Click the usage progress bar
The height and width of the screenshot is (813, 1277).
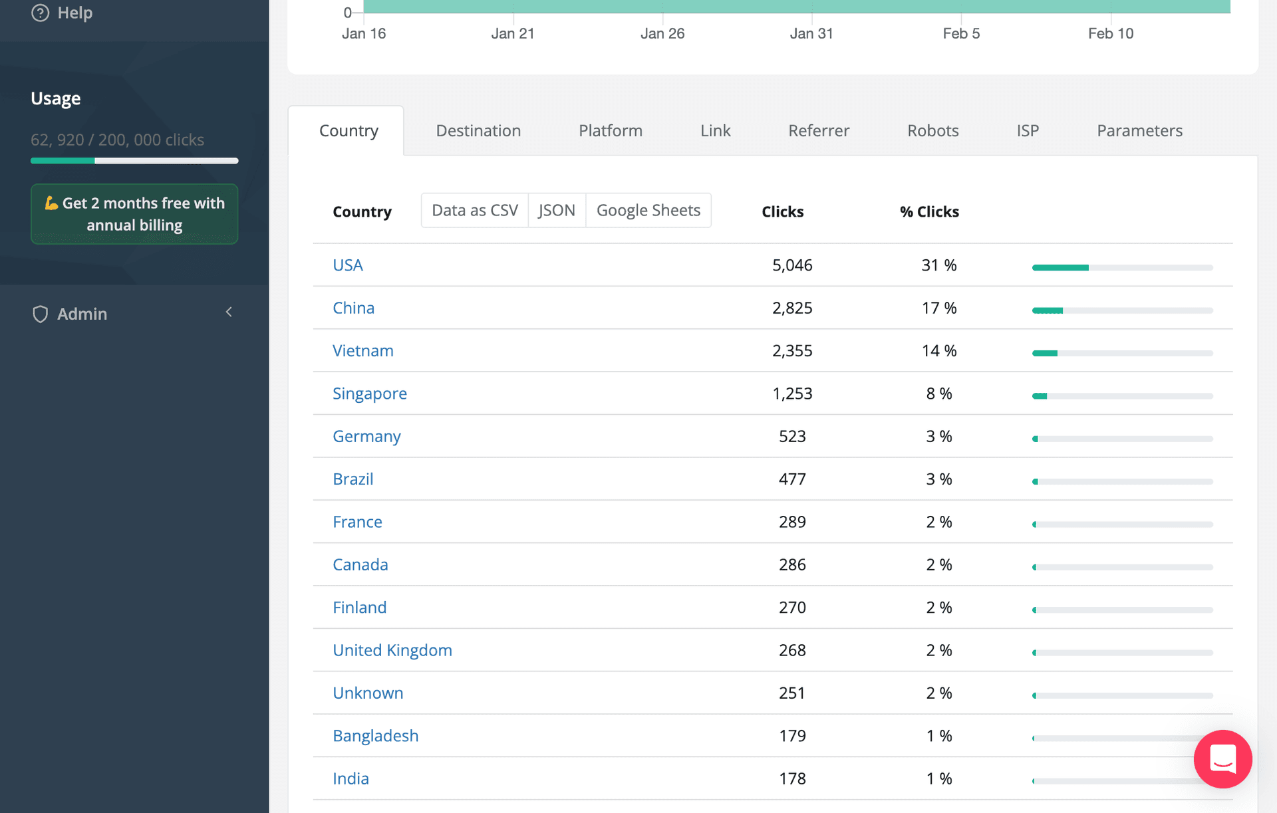[x=134, y=160]
